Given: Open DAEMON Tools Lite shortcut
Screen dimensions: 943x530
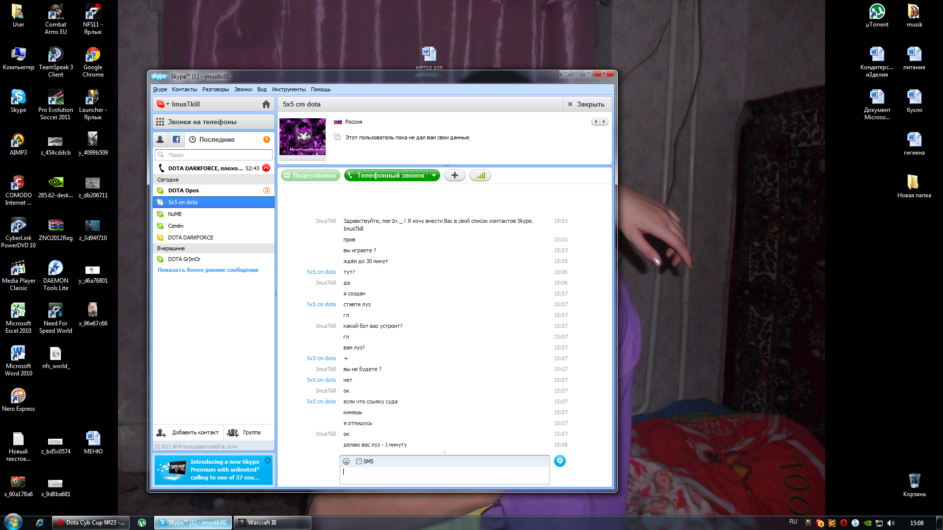Looking at the screenshot, I should [55, 276].
